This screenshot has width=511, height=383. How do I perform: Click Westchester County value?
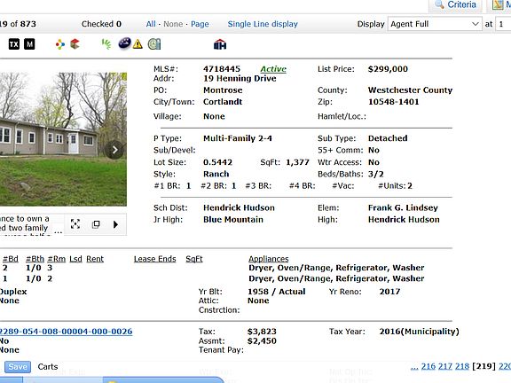tap(410, 90)
